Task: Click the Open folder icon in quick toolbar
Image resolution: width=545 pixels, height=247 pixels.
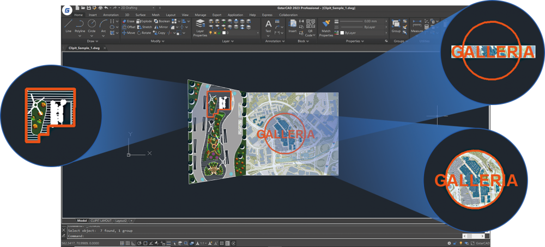Action: pyautogui.click(x=83, y=8)
